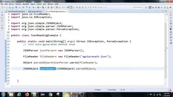Click the Smart Insert status bar entry

coord(112,90)
